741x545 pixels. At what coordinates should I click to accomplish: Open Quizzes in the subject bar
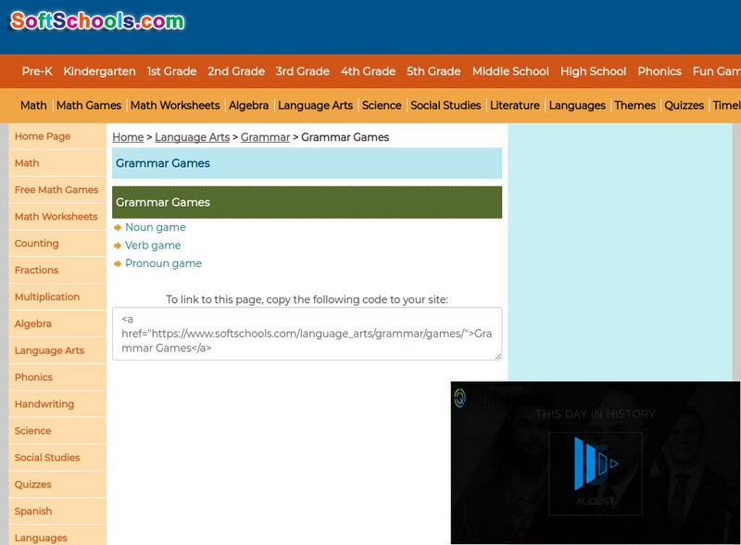pyautogui.click(x=684, y=105)
